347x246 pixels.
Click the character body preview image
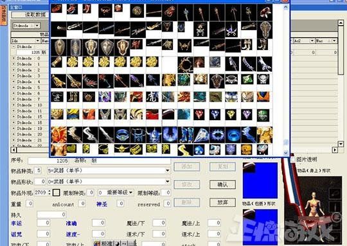point(314,210)
